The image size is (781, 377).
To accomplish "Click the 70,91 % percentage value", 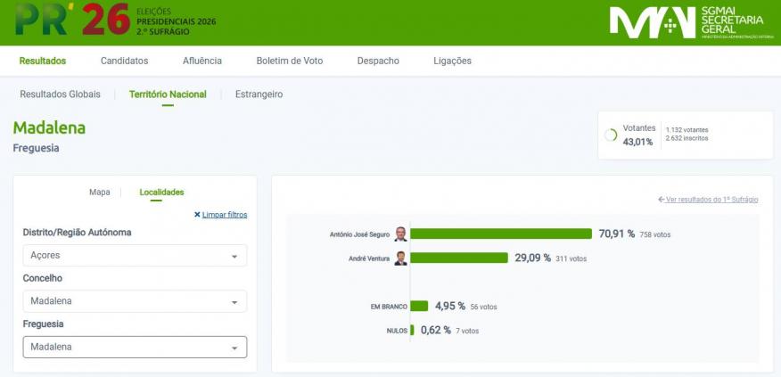I will pos(617,234).
